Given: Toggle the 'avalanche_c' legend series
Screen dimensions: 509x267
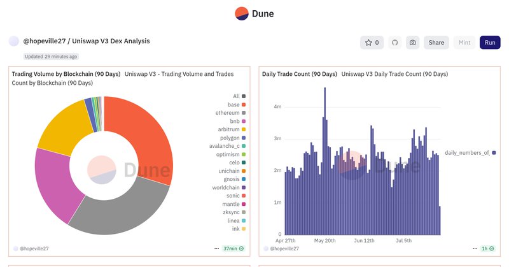Looking at the screenshot, I should [x=227, y=146].
